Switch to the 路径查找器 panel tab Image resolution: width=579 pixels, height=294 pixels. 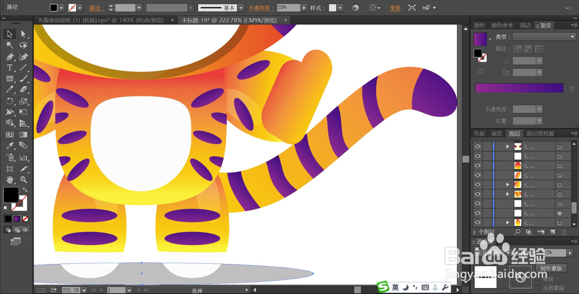pyautogui.click(x=540, y=134)
